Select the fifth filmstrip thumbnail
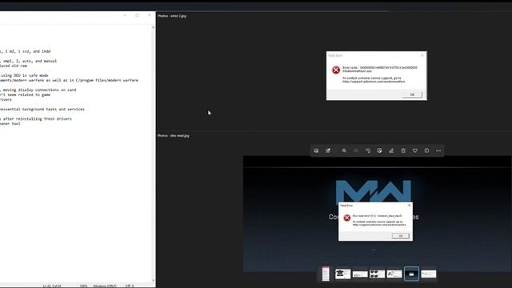 tap(394, 274)
